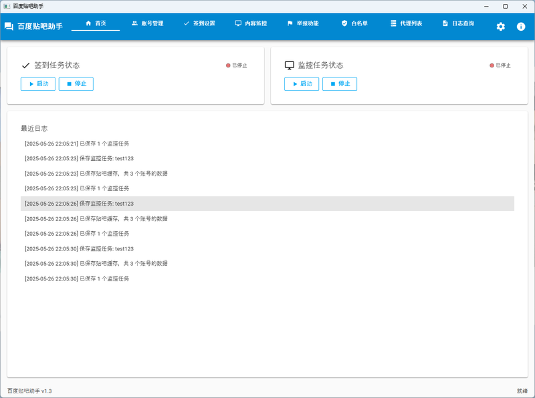The height and width of the screenshot is (398, 535).
Task: Click the 监控任务状态 heading
Action: click(x=321, y=65)
